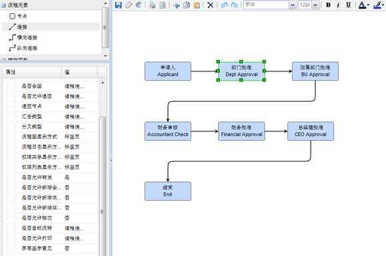The image size is (386, 256).
Task: Select the Dept Approval node
Action: pos(241,71)
